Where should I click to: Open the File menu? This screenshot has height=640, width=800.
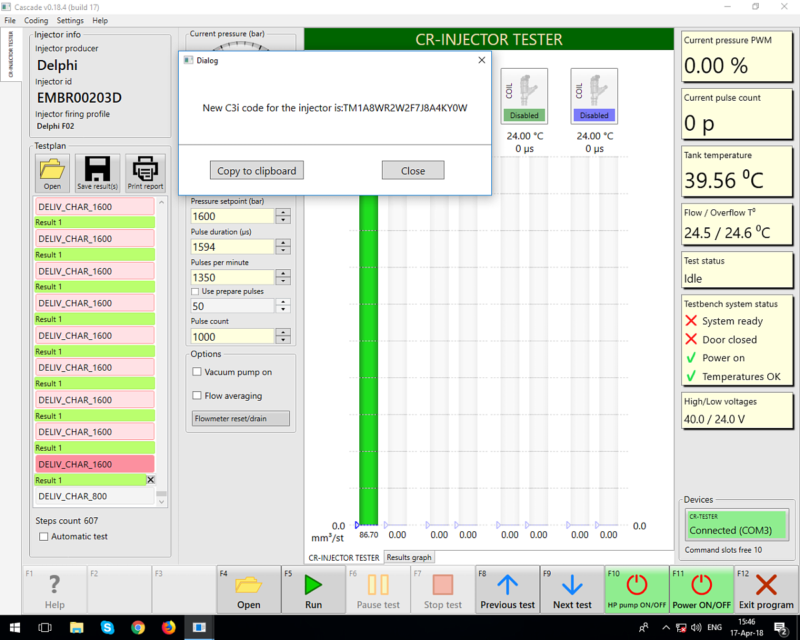tap(9, 21)
